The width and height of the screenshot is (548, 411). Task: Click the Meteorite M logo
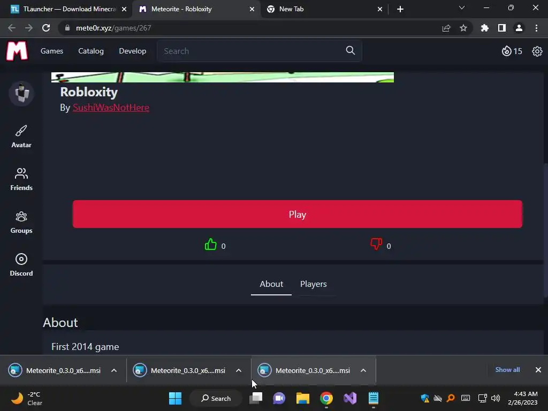pyautogui.click(x=17, y=51)
